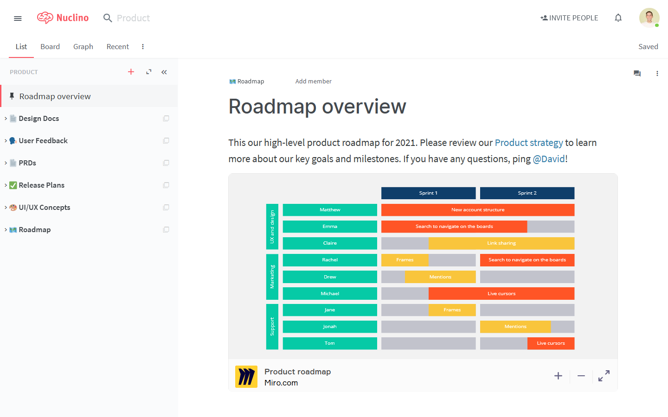Viewport: 668px width, 417px height.
Task: Click the search magnifier icon
Action: [x=108, y=18]
